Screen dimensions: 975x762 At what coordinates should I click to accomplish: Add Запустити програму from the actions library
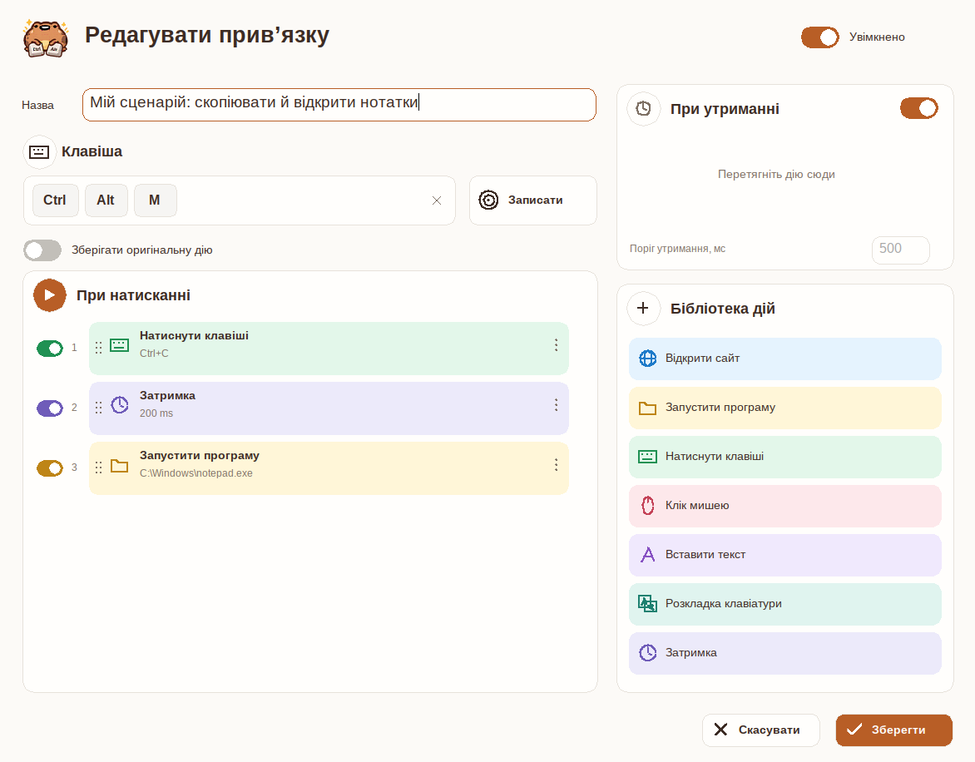click(784, 408)
